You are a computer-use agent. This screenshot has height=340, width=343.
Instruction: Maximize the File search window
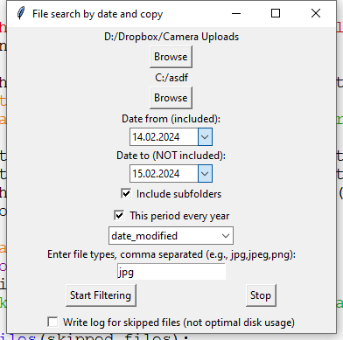[x=276, y=13]
